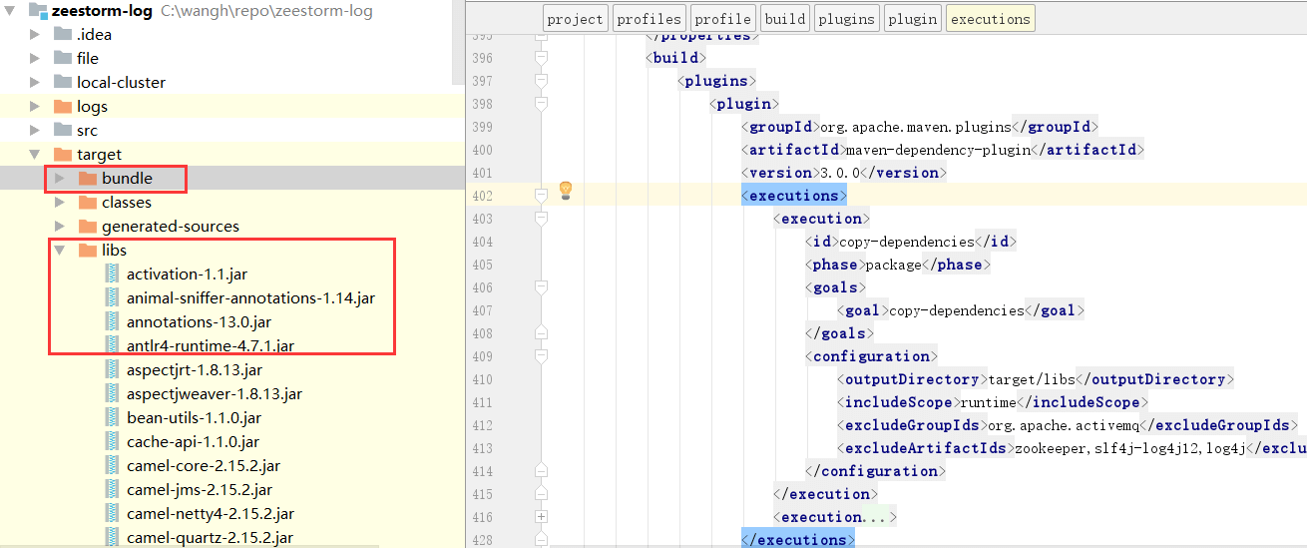The height and width of the screenshot is (548, 1307).
Task: Expand the bundle folder arrow
Action: (59, 178)
